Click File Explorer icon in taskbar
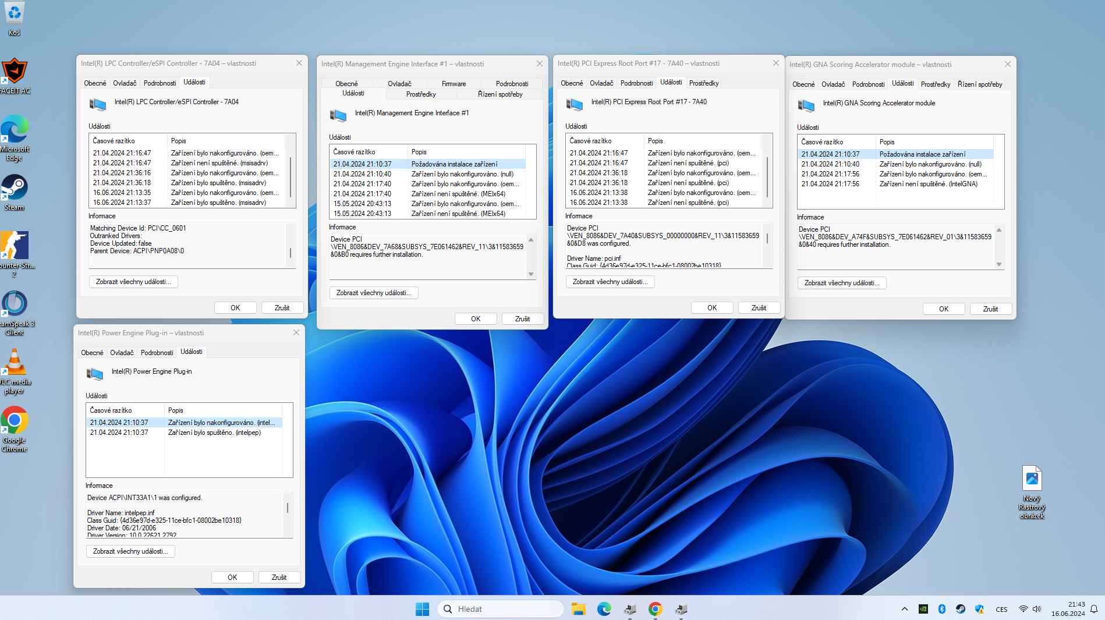The image size is (1105, 620). [x=578, y=609]
